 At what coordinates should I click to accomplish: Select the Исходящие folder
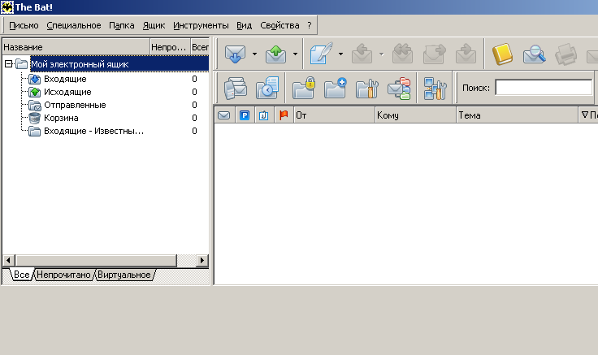point(67,92)
